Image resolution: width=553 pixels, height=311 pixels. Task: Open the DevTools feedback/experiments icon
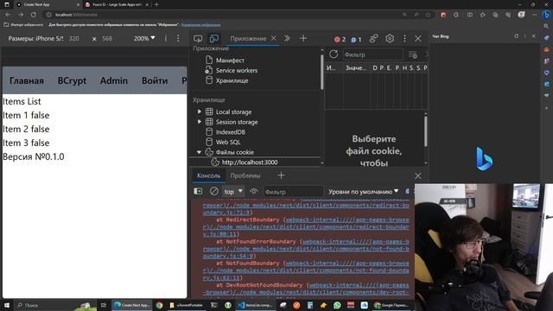coord(373,38)
